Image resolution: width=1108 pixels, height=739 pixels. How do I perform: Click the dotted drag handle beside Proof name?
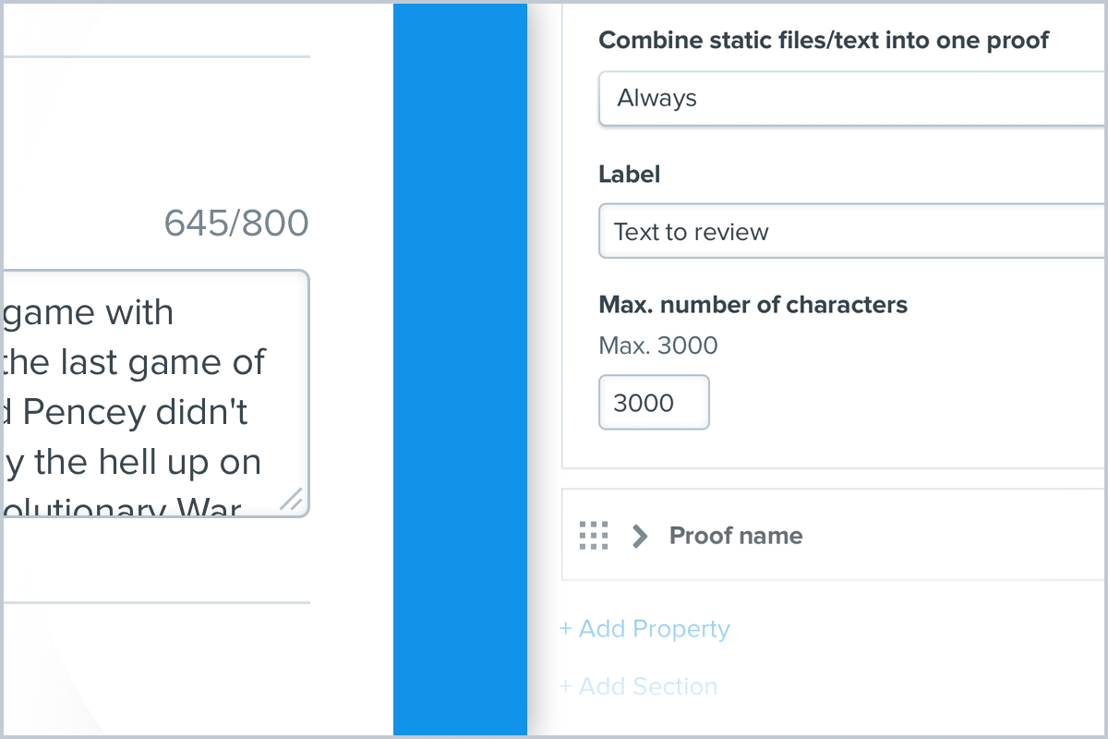[x=594, y=535]
